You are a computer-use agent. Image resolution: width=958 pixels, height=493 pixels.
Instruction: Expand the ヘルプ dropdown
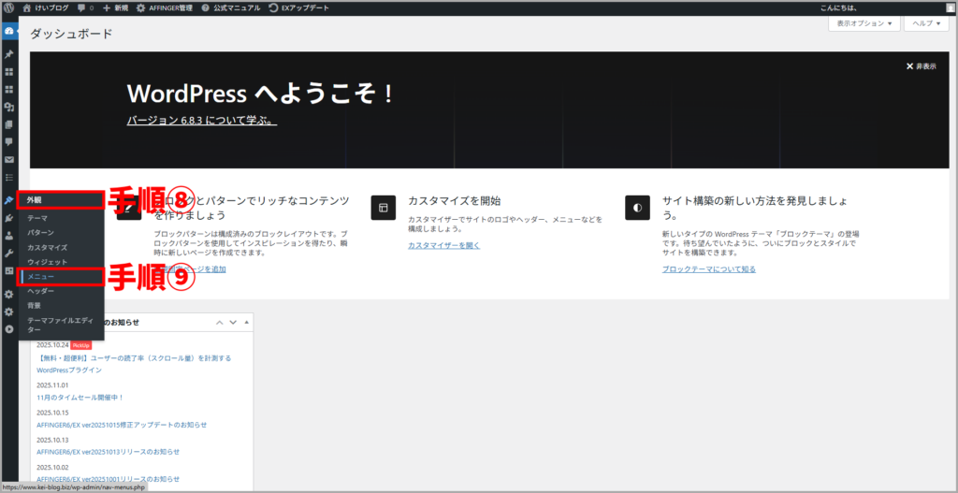click(924, 23)
